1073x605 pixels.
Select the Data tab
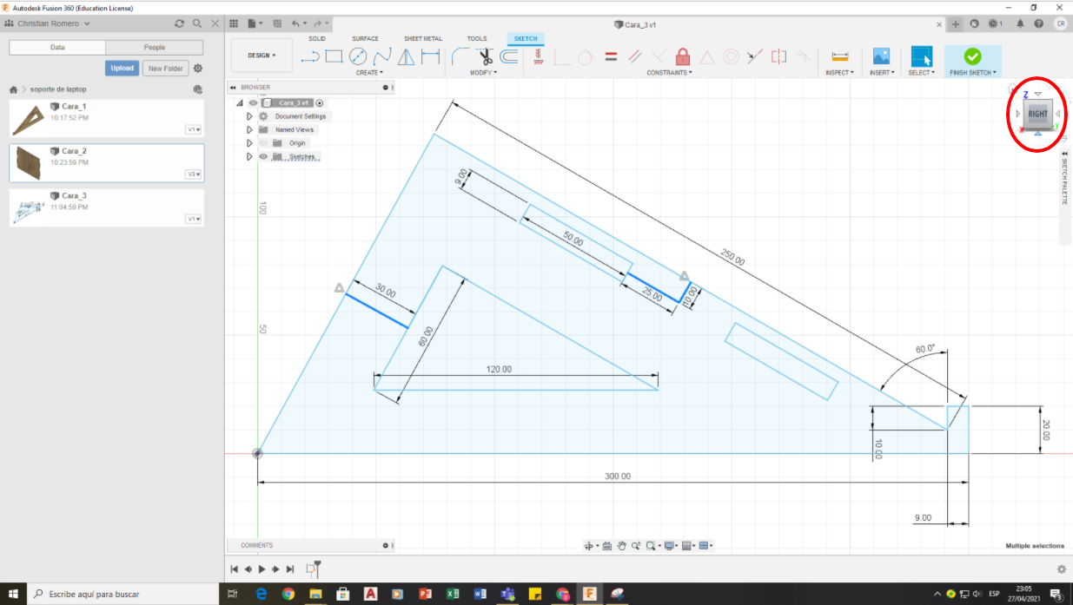57,47
